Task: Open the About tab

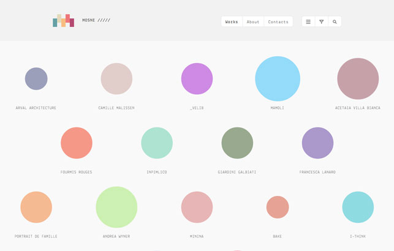Action: (x=253, y=21)
